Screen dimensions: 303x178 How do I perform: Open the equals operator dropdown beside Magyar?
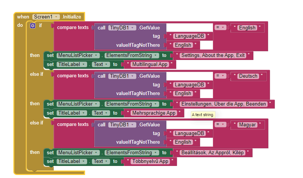click(220, 124)
